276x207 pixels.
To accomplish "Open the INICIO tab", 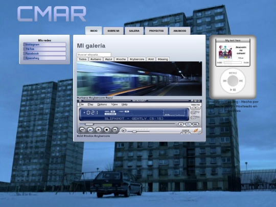I will pos(94,31).
